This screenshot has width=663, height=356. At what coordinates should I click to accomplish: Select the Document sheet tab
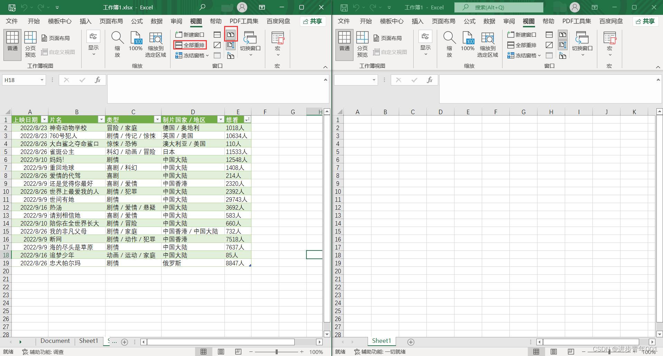(x=55, y=341)
